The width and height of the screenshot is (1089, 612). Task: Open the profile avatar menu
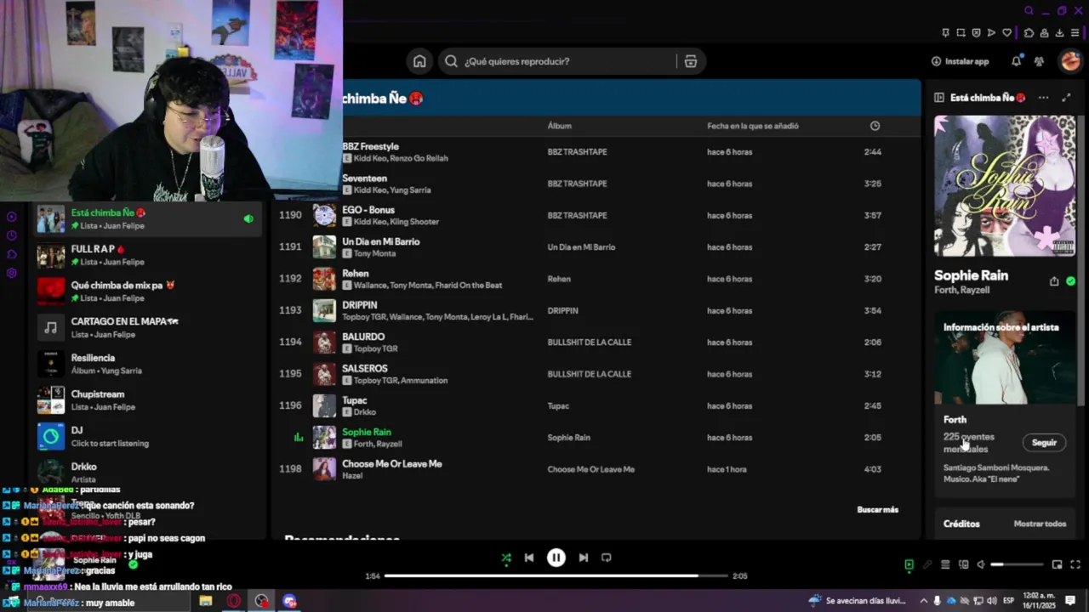pos(1069,61)
